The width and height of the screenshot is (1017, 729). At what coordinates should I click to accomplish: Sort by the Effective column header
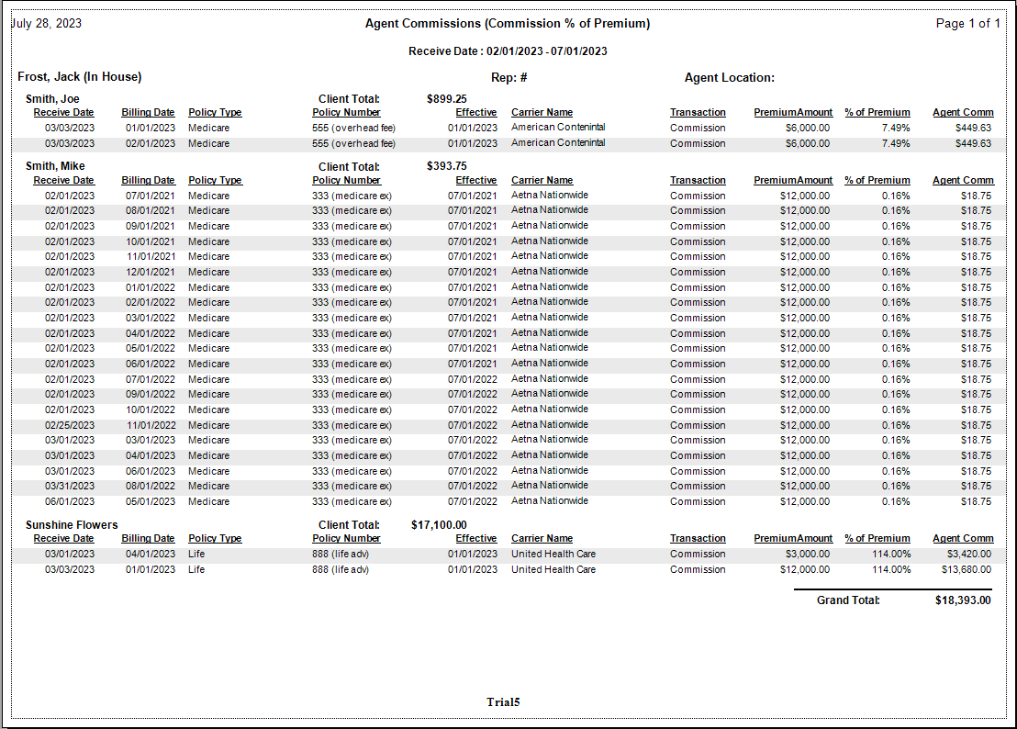[x=476, y=112]
